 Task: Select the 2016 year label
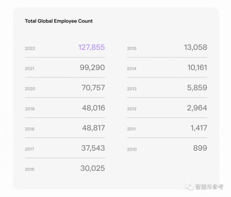29,169
